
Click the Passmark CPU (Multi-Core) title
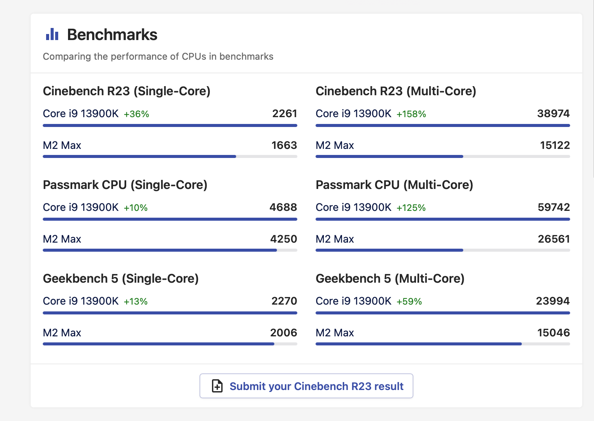[394, 185]
